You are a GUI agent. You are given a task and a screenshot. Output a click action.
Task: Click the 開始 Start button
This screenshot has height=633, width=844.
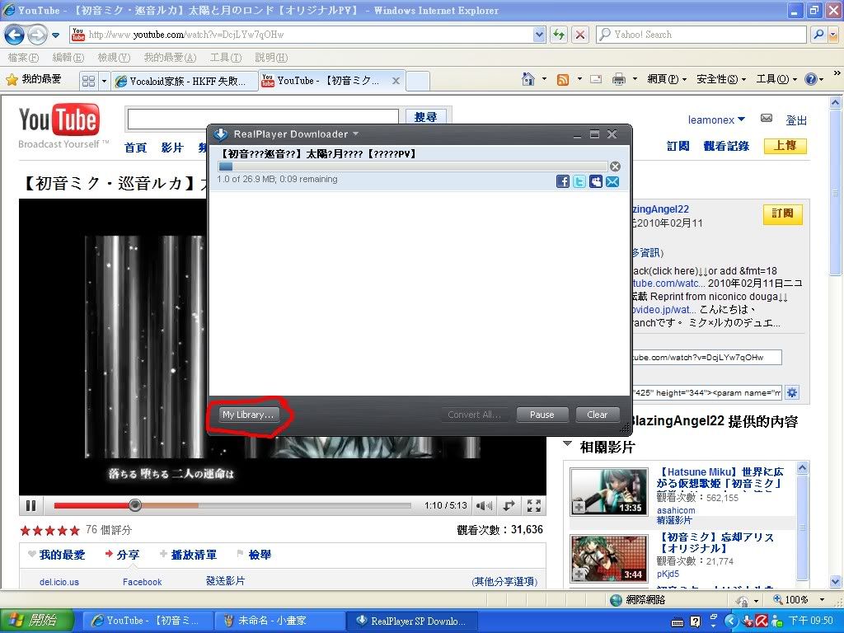(36, 621)
